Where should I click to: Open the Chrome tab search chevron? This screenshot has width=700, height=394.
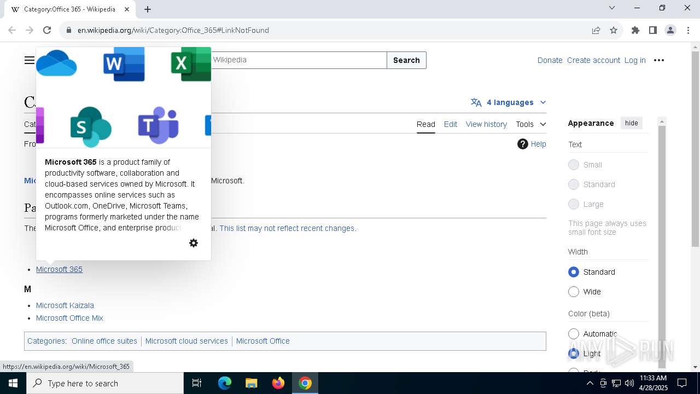click(x=612, y=8)
